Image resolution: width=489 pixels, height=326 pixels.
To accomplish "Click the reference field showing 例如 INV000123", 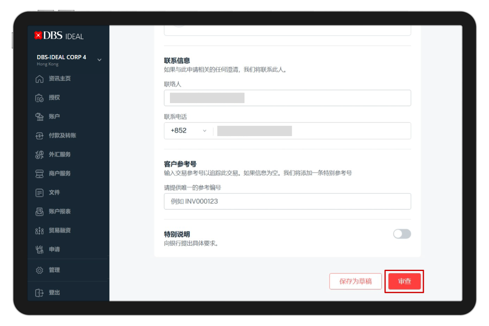I will (x=287, y=201).
